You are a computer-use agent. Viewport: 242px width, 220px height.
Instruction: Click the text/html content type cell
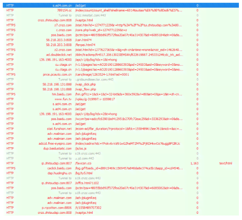point(226,163)
